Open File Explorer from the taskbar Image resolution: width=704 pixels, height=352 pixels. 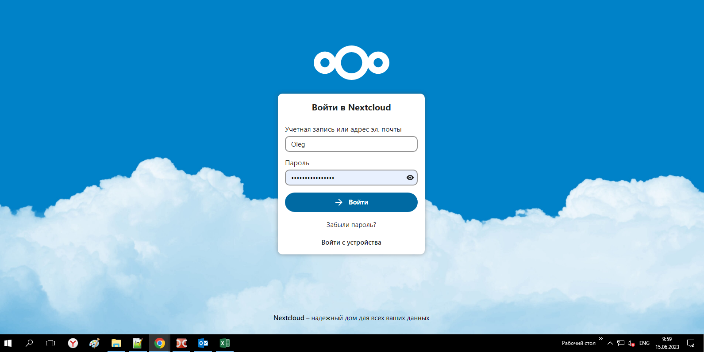coord(116,343)
